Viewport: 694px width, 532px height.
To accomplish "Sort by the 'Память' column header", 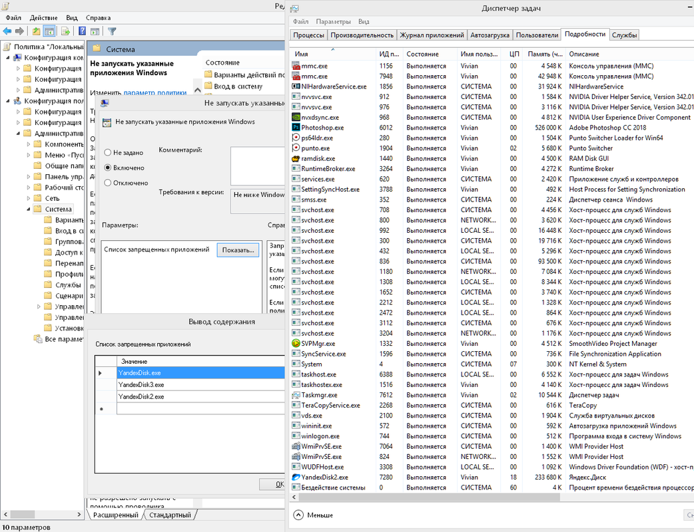I will click(545, 54).
